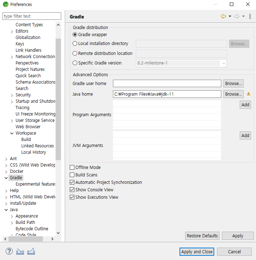
Task: Expand the Editors tree node
Action: [x=12, y=32]
